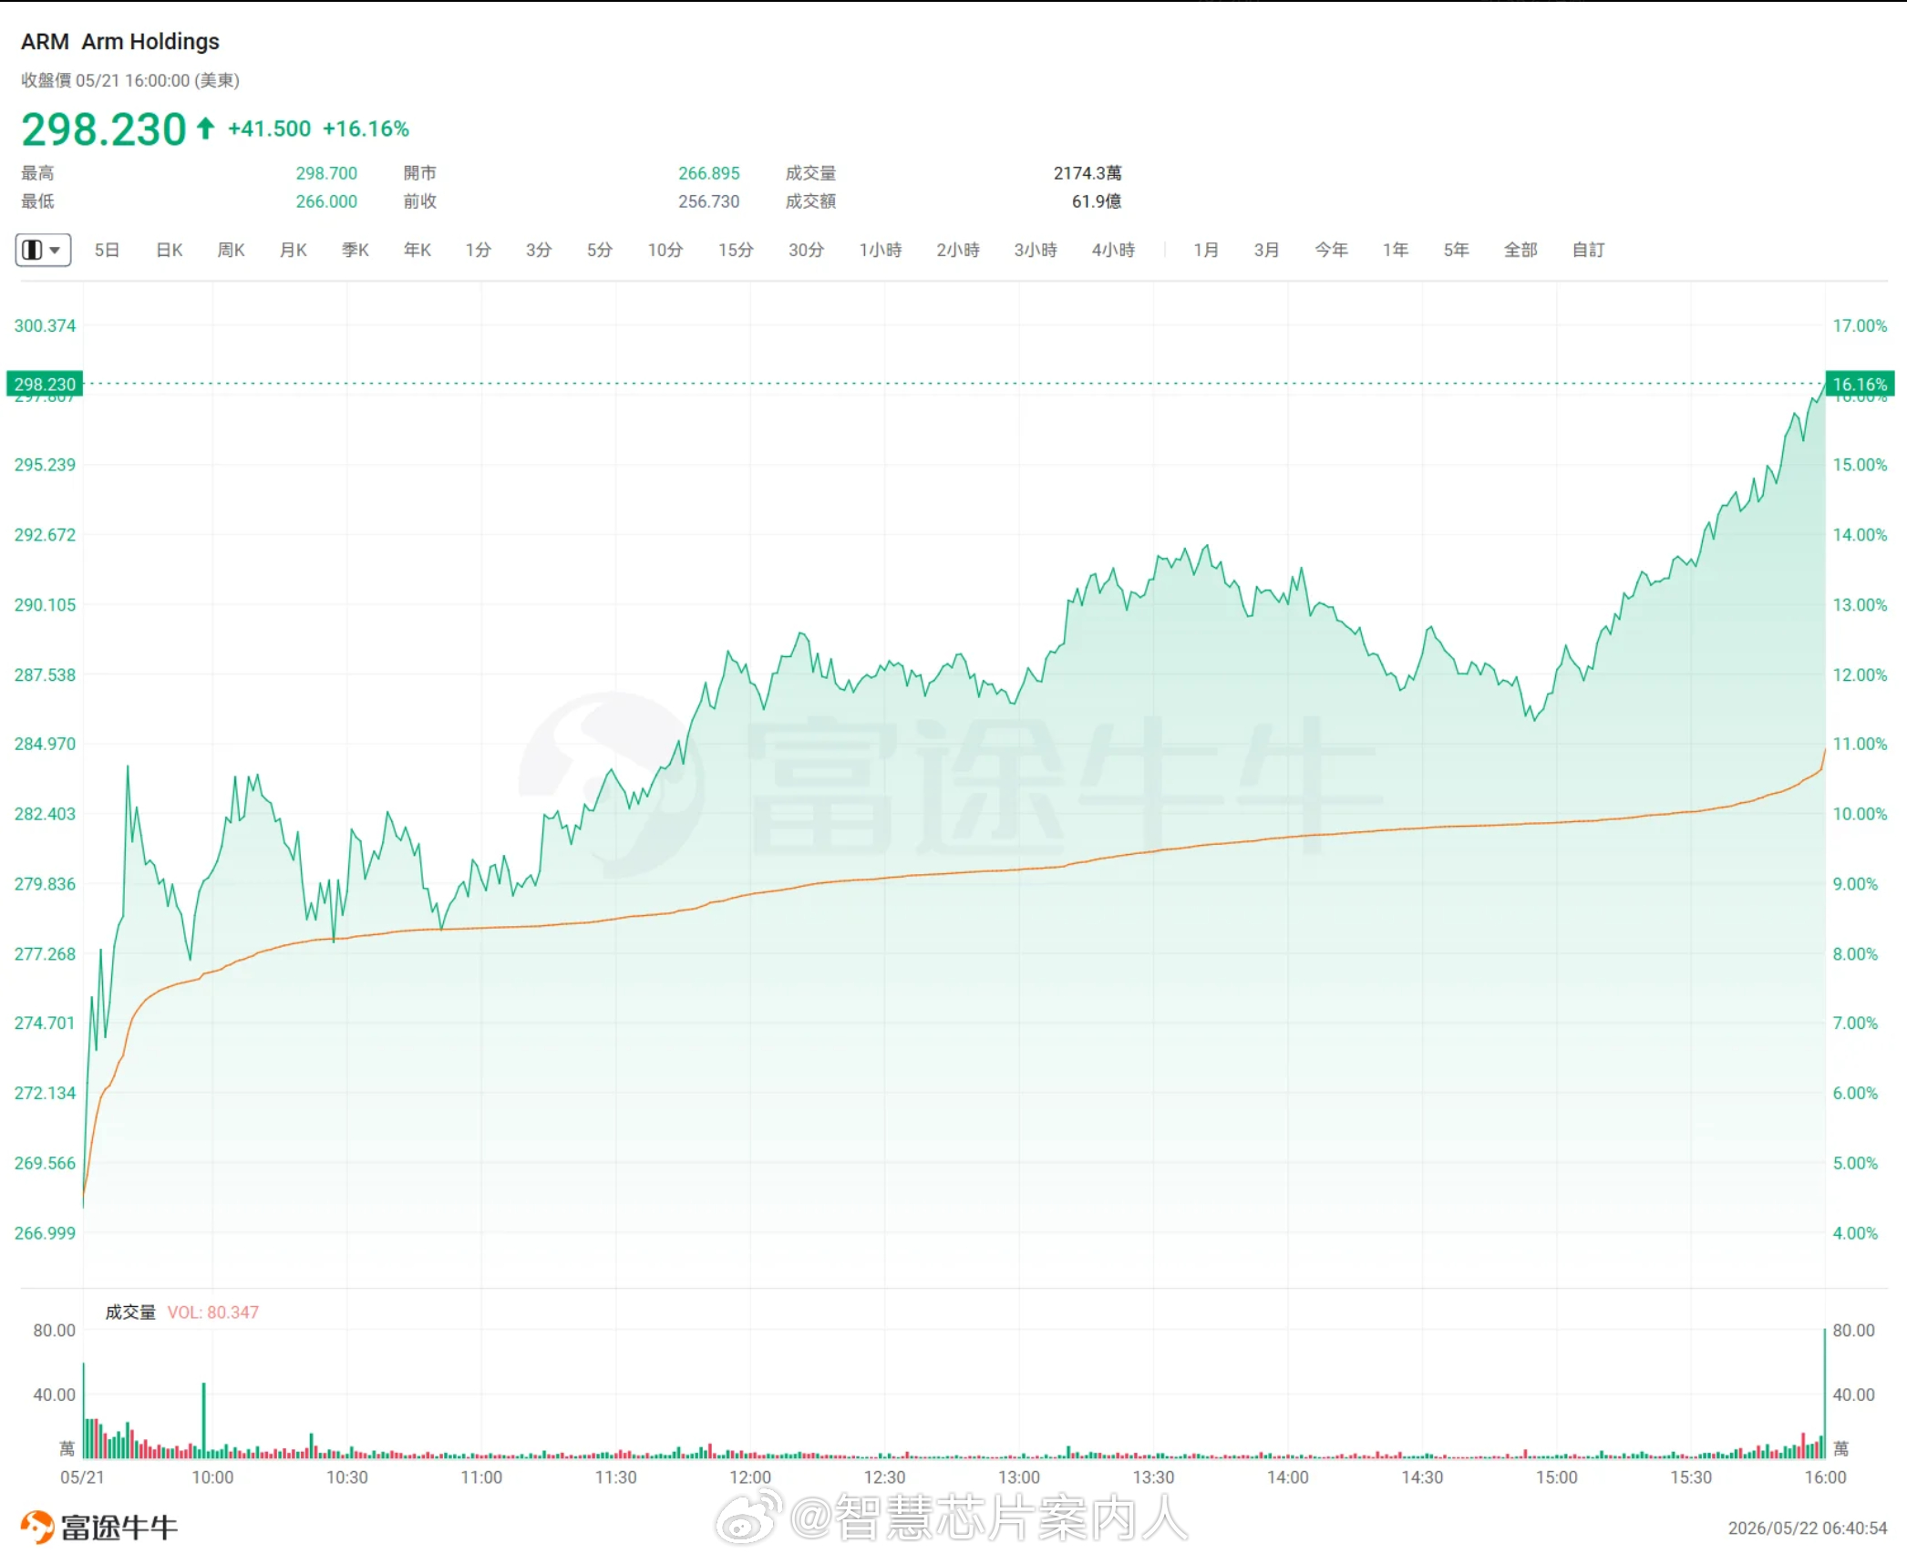Image resolution: width=1907 pixels, height=1564 pixels.
Task: Select the 日K chart tab
Action: (170, 250)
